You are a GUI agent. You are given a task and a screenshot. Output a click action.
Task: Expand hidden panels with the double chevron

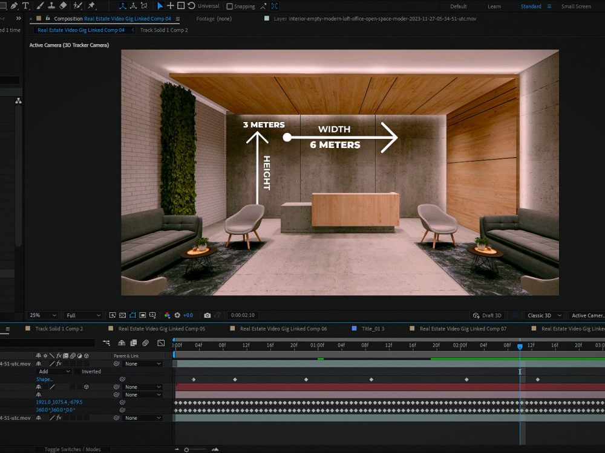[19, 18]
